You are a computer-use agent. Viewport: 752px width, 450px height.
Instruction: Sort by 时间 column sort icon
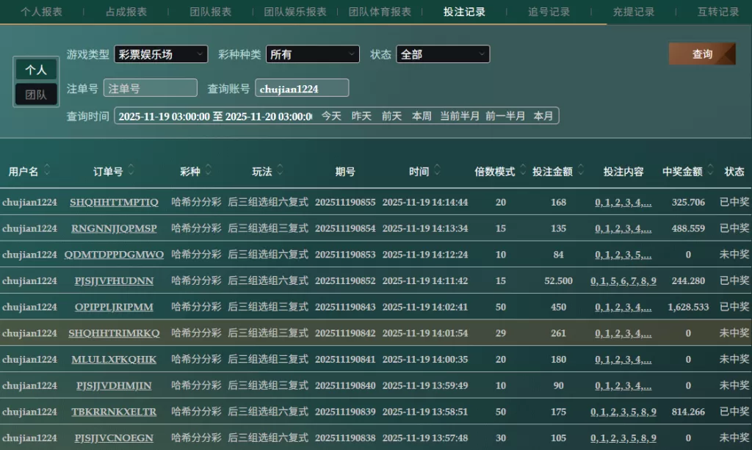point(438,171)
